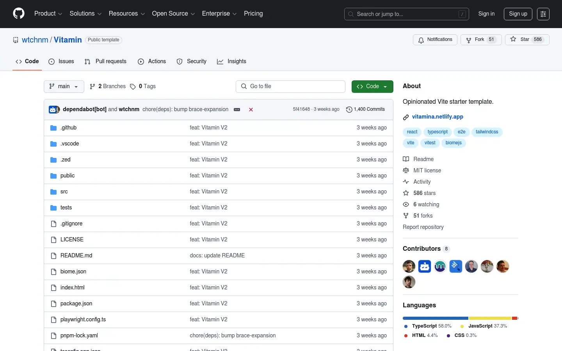
Task: Click the fork icon beside 51 forks
Action: (x=406, y=216)
